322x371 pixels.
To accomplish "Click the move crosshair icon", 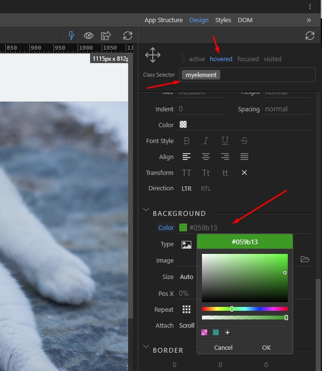I will (x=153, y=55).
